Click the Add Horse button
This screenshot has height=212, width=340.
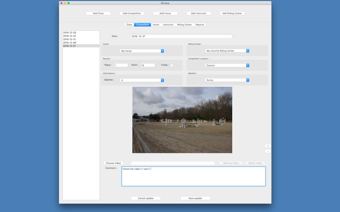[x=165, y=14]
